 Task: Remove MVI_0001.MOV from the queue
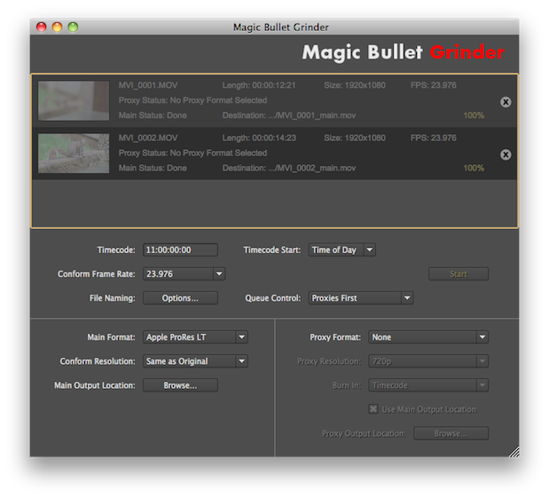pyautogui.click(x=506, y=102)
